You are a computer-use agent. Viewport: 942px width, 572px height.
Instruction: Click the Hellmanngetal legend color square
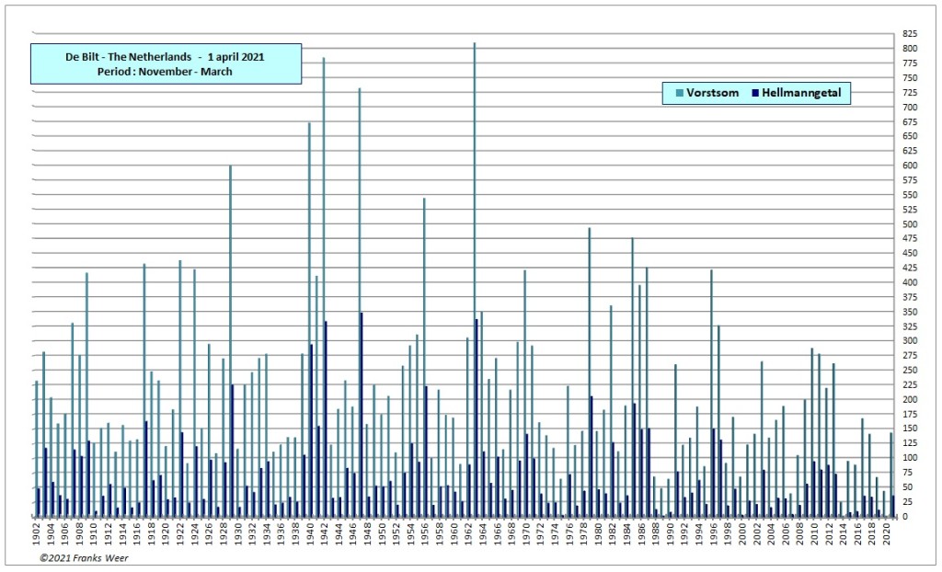point(757,93)
